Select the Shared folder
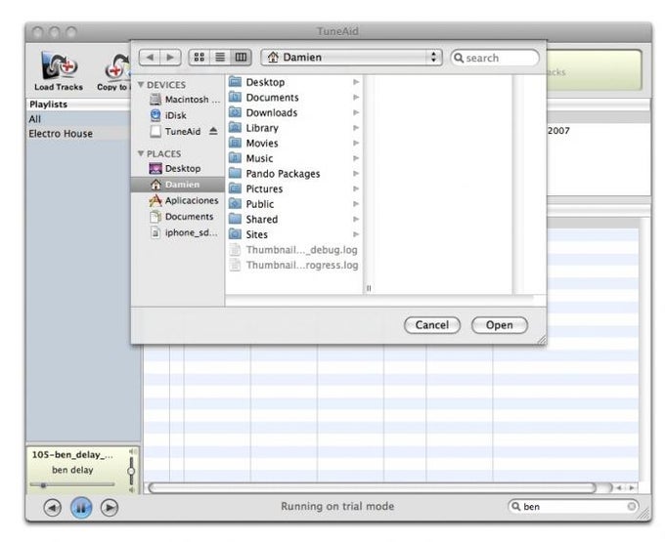 [294, 220]
